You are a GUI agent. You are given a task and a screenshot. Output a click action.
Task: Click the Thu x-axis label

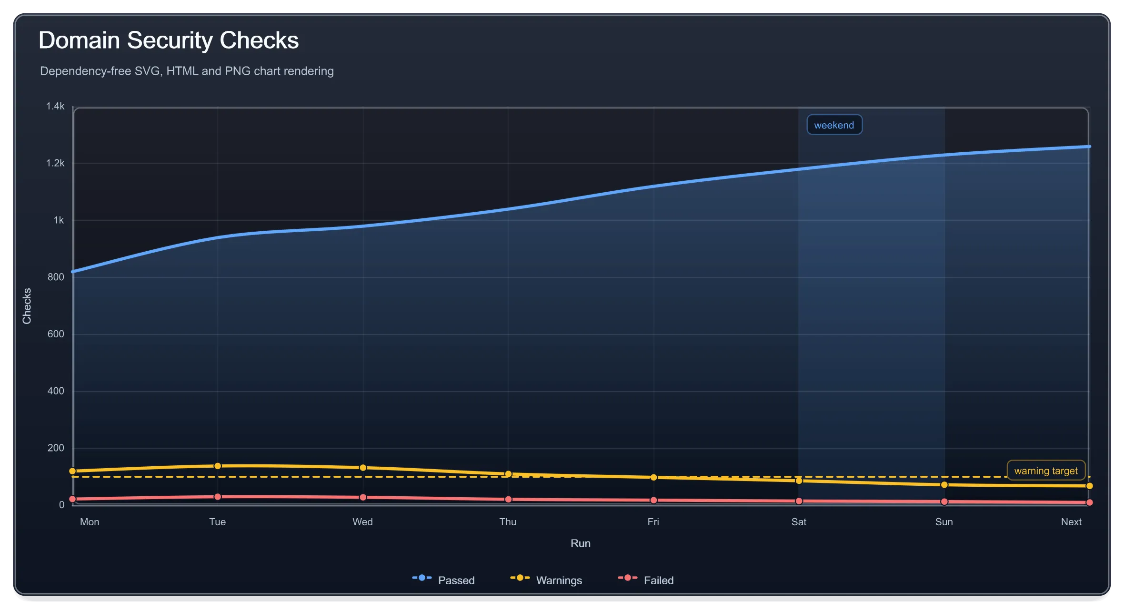508,521
